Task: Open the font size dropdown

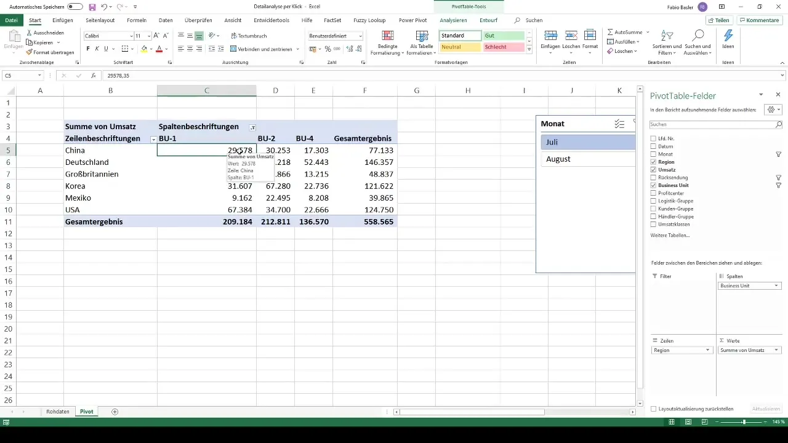Action: point(148,36)
